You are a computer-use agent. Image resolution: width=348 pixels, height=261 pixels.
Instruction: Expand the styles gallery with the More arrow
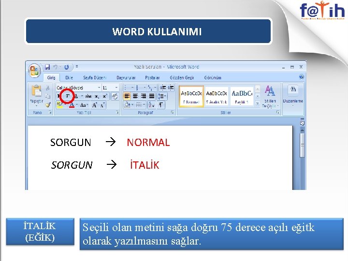click(x=258, y=103)
